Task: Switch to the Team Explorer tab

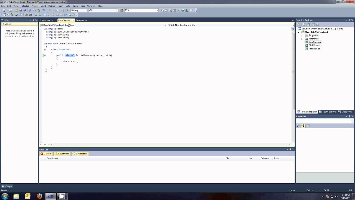Action: point(328,112)
